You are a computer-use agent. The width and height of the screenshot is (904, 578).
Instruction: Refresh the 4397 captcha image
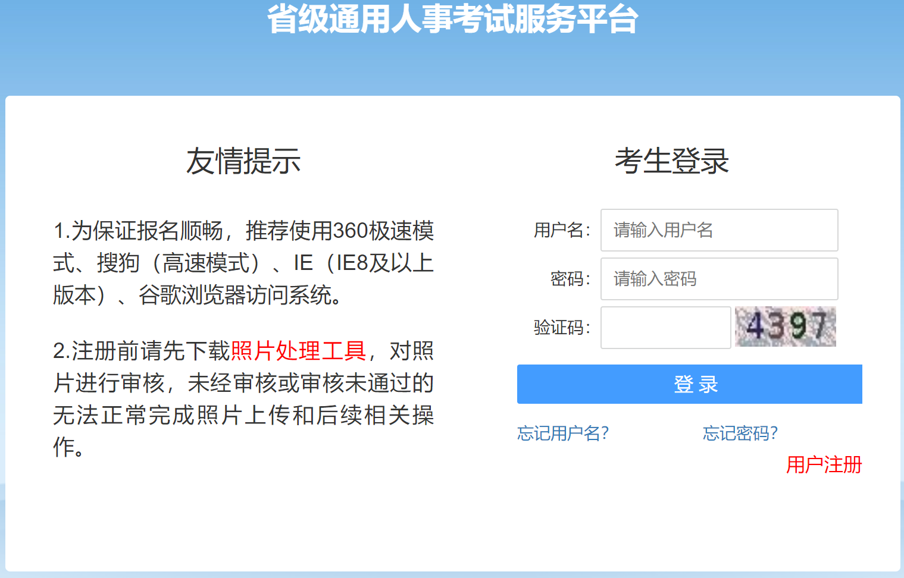coord(786,326)
